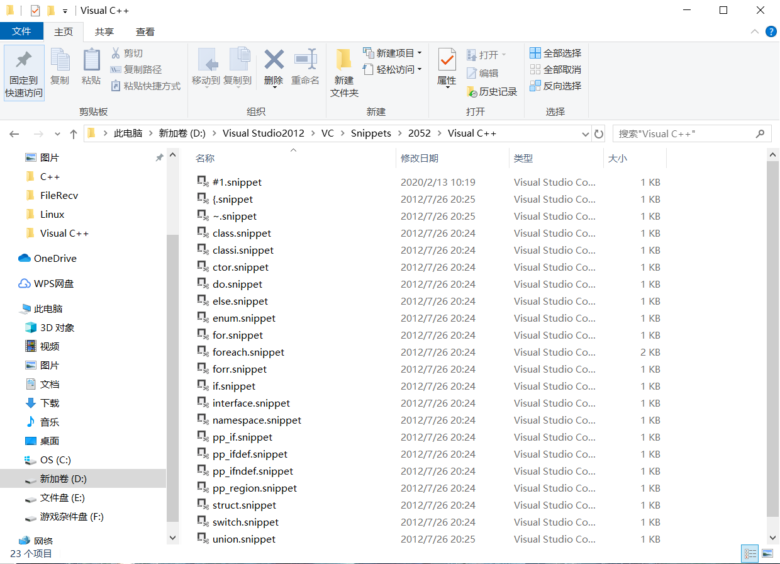Open OS (C:) drive
780x564 pixels.
(x=47, y=460)
